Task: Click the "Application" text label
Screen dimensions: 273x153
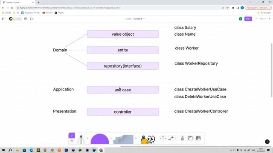Action: (x=64, y=89)
